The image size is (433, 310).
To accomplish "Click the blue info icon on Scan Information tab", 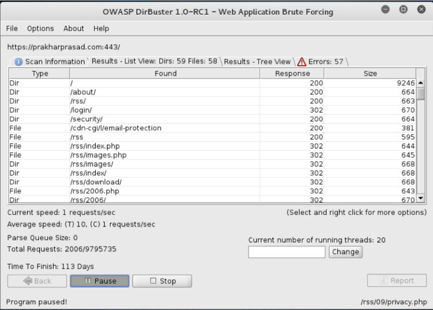I will pyautogui.click(x=19, y=62).
